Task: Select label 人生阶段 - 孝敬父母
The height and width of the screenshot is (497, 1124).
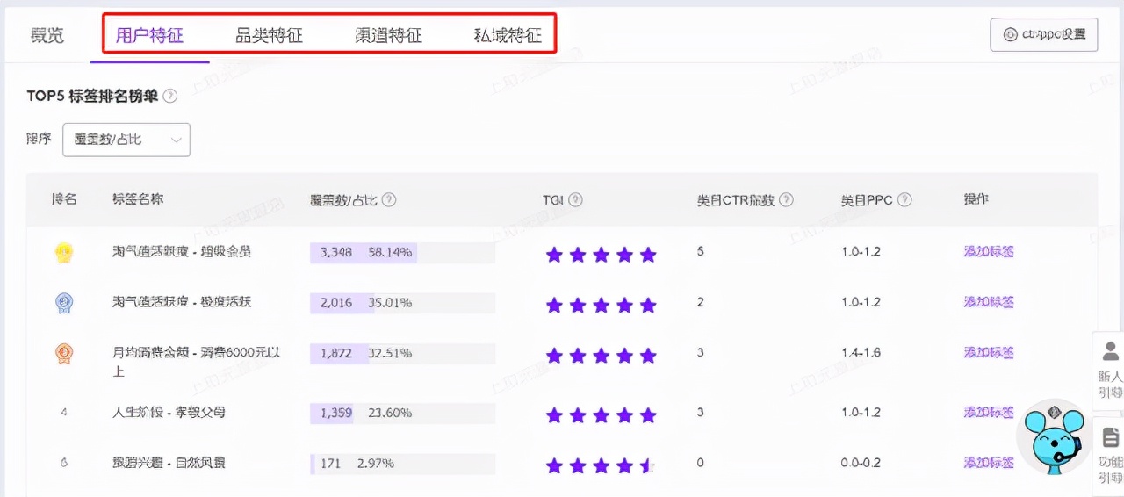Action: point(169,412)
